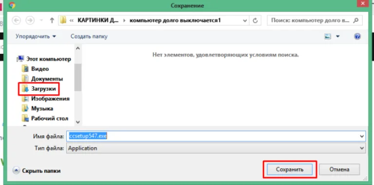Open the 'Рабочий стол' folder
This screenshot has height=185, width=374.
click(x=45, y=118)
